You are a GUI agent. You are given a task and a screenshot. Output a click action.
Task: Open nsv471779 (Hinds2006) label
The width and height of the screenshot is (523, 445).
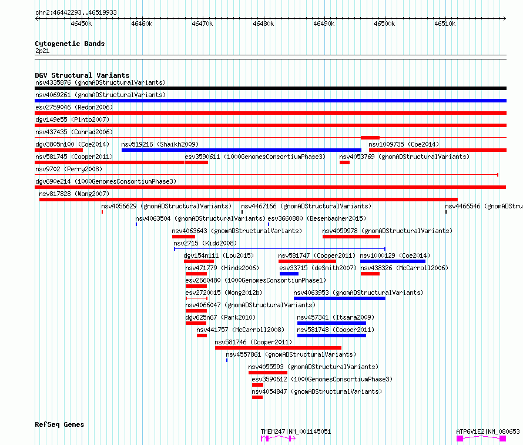[x=222, y=268]
